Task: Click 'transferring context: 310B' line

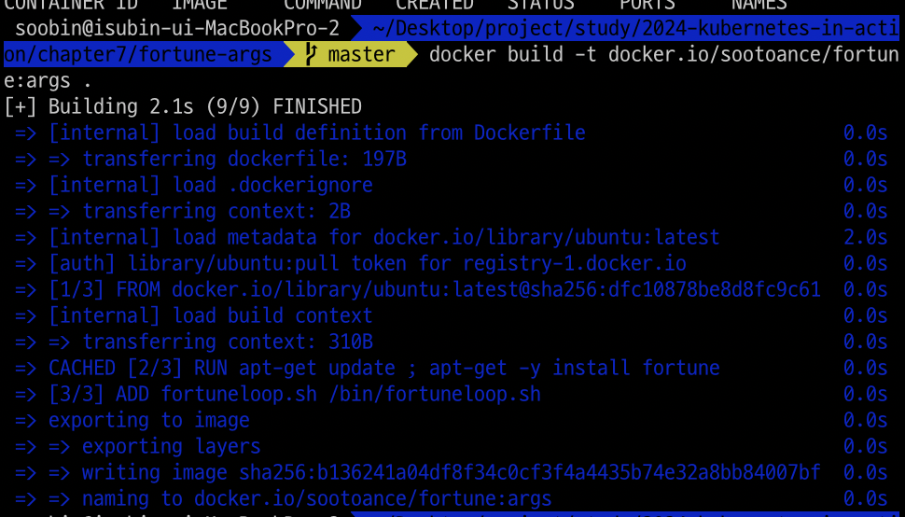Action: point(194,342)
